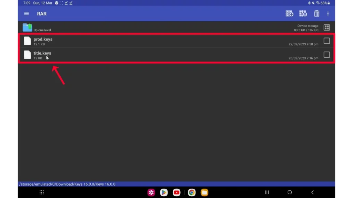Tick the checkbox for title.keys
Screen dimensions: 353x198
327,55
